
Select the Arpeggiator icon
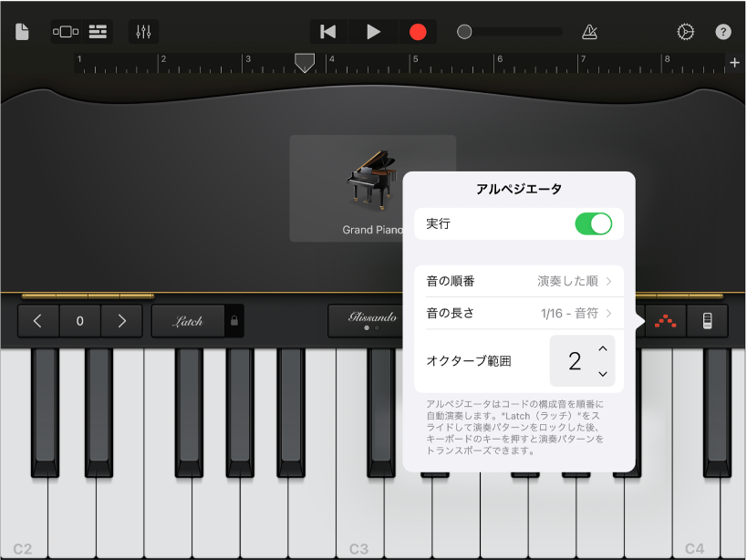664,320
